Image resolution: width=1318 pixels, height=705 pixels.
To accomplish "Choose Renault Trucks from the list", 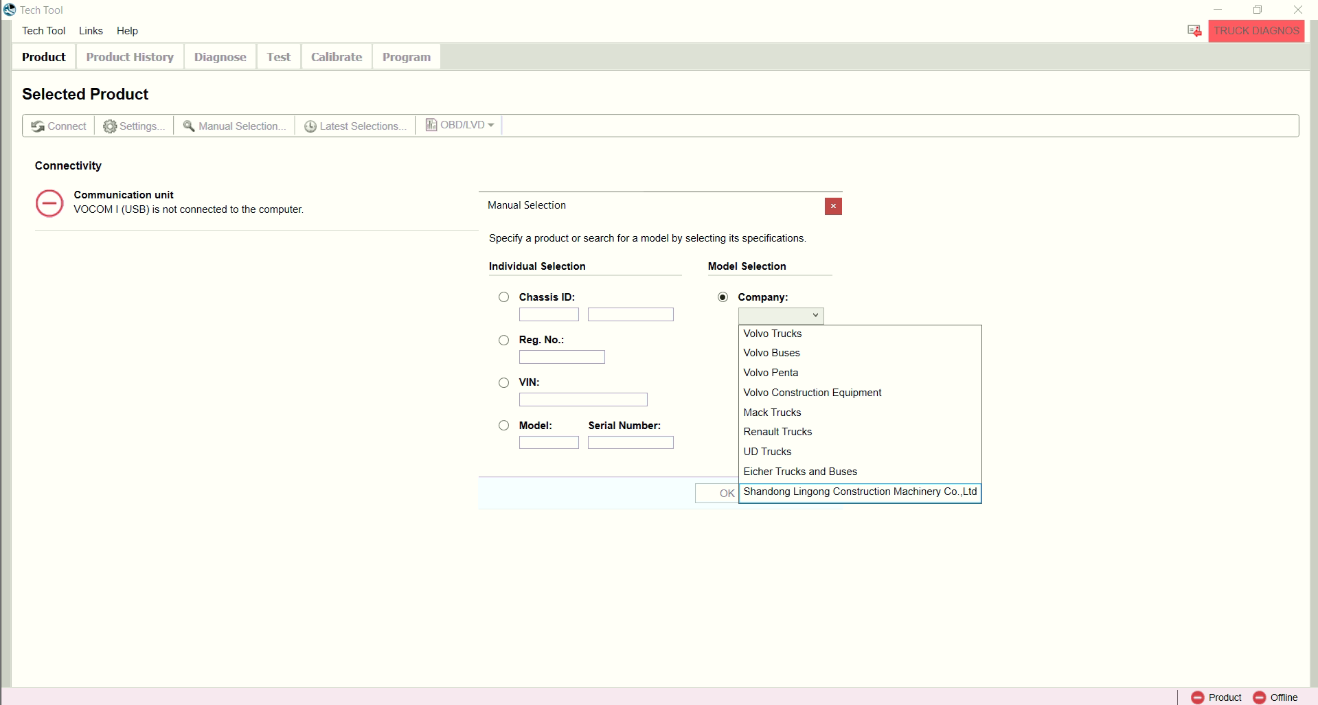I will click(860, 432).
